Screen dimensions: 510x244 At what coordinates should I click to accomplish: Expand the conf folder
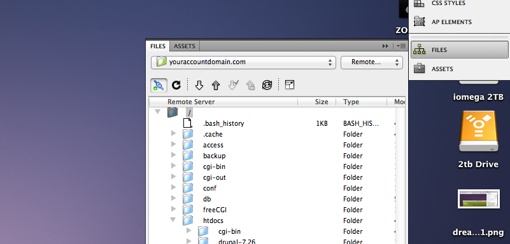click(x=173, y=187)
